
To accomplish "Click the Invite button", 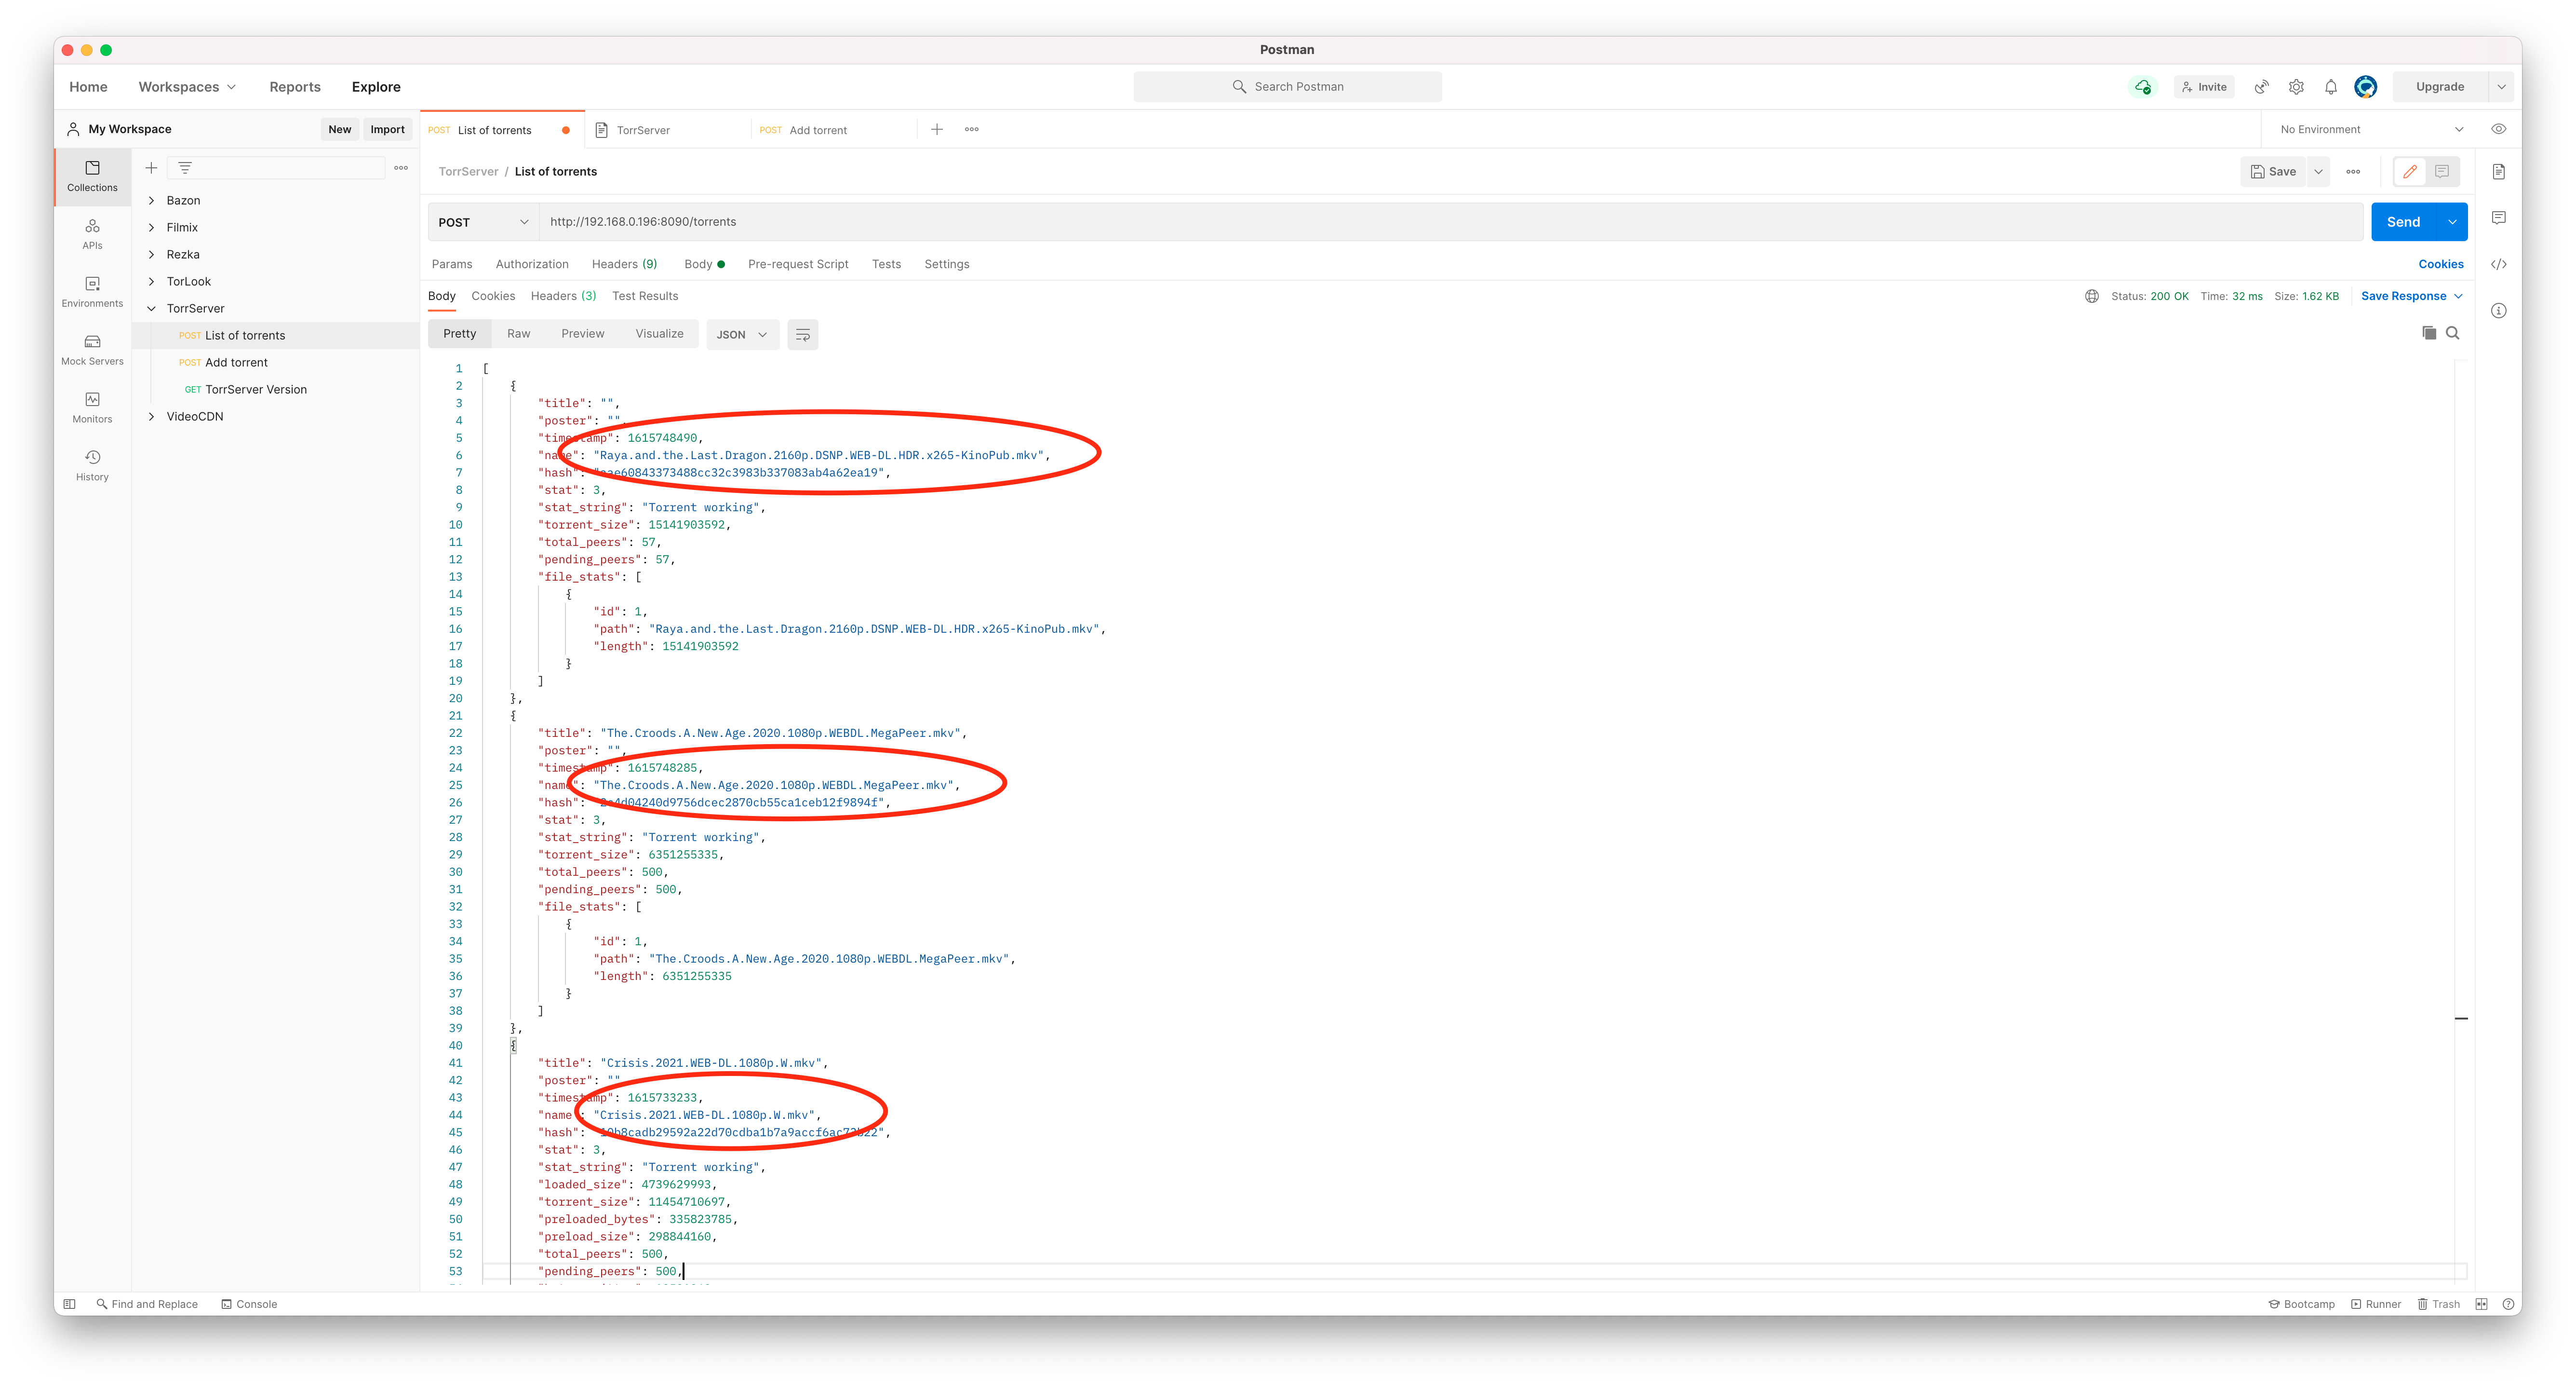I will point(2204,87).
